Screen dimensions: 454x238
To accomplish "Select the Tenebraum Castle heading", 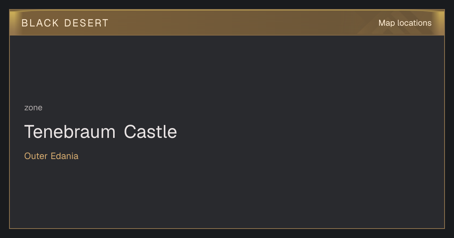I will coord(101,132).
